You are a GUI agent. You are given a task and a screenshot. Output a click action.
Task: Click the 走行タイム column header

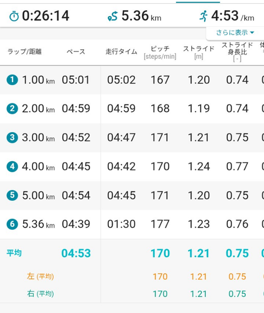(122, 52)
